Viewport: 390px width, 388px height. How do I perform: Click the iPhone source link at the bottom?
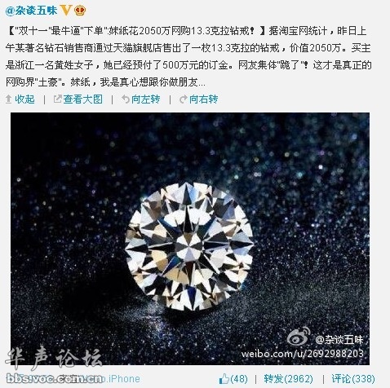124,379
